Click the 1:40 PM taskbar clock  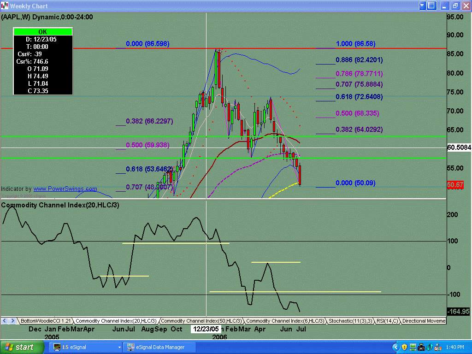click(x=455, y=348)
